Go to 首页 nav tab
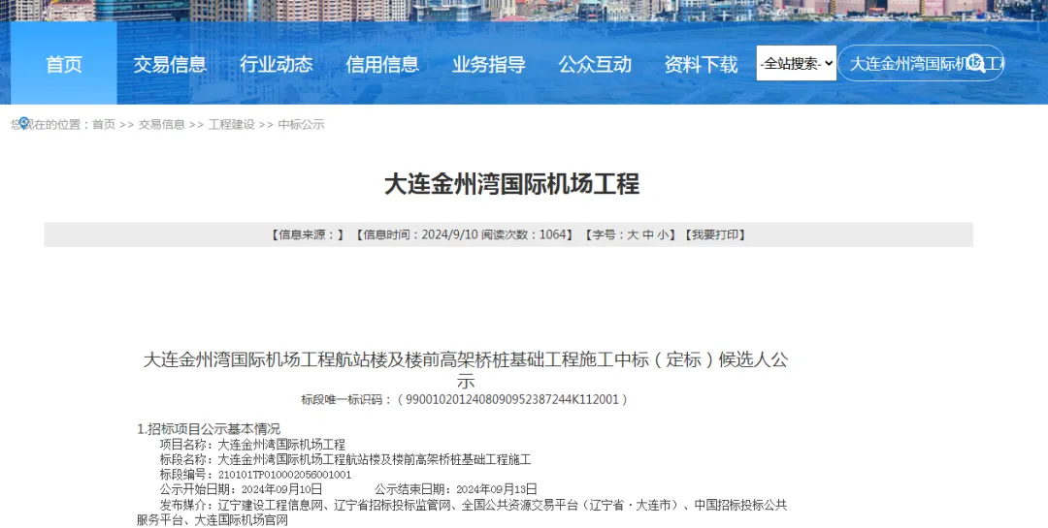The width and height of the screenshot is (1048, 528). tap(63, 63)
